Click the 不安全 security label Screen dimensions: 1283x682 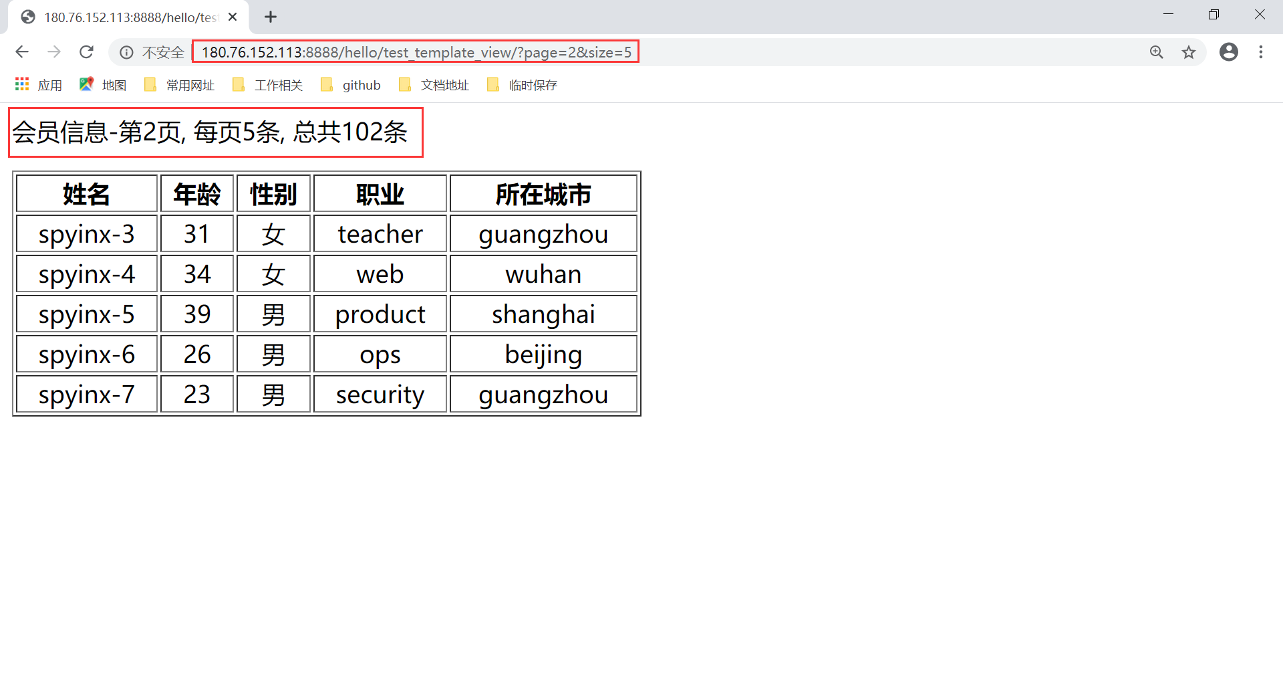click(x=163, y=52)
